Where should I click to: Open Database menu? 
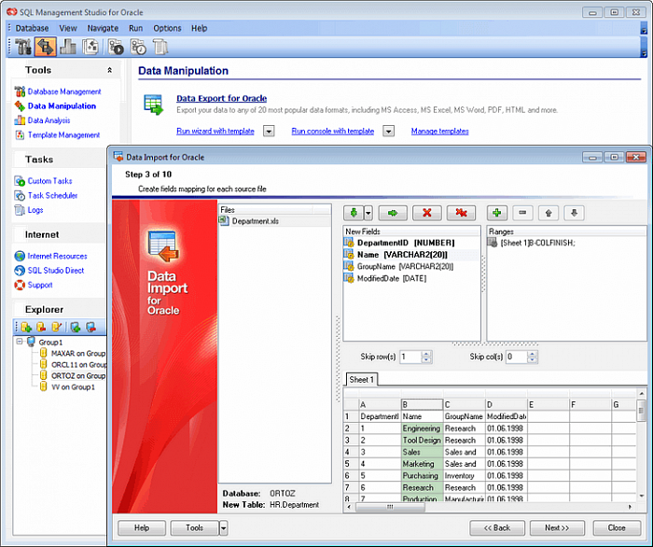coord(32,28)
